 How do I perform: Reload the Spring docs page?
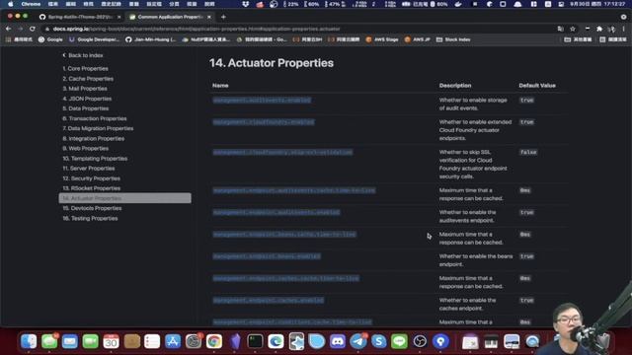33,29
